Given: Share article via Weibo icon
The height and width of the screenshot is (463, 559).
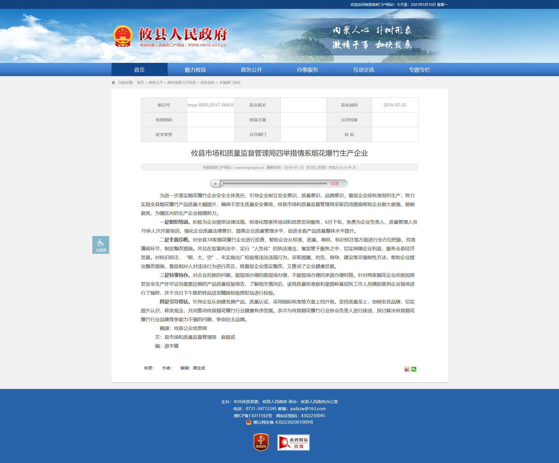Looking at the screenshot, I should click(407, 369).
